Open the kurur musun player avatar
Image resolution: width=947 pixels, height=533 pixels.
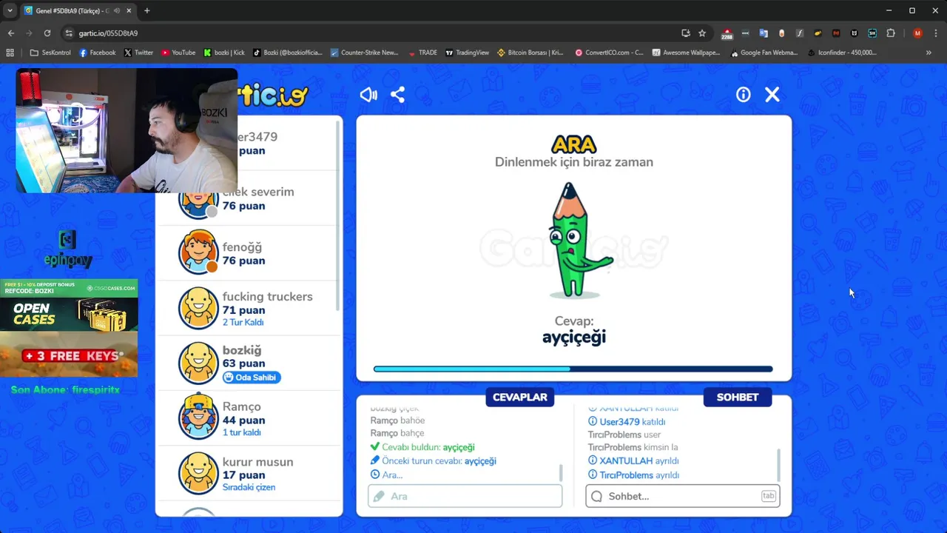pyautogui.click(x=198, y=473)
